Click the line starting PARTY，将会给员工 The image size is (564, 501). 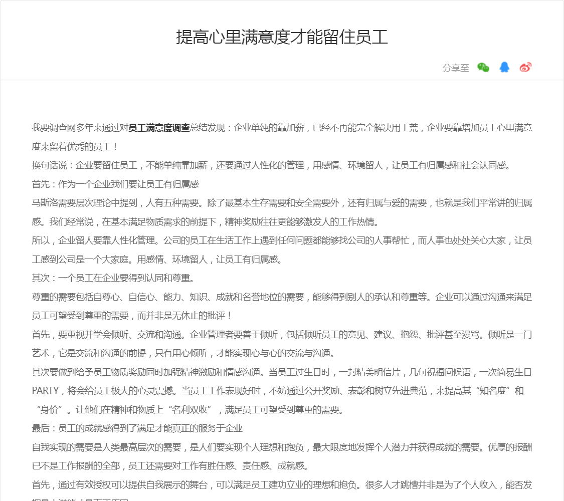(x=278, y=391)
